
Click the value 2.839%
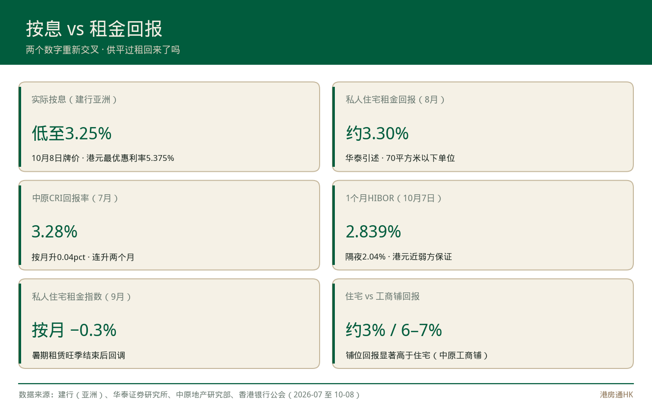(373, 232)
